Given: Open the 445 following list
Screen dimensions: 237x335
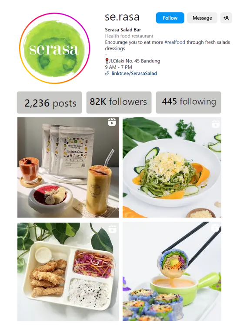Looking at the screenshot, I should [188, 103].
